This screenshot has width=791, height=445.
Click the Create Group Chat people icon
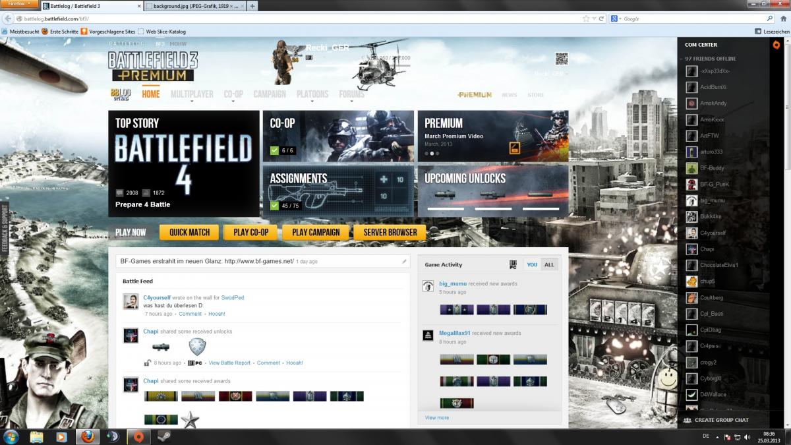click(x=688, y=420)
